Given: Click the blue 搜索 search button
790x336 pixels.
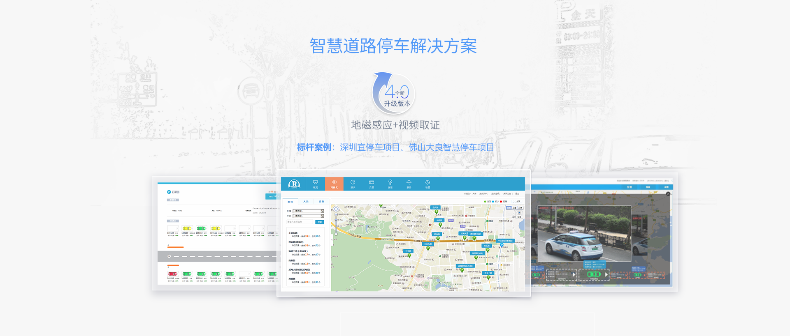Looking at the screenshot, I should tap(320, 222).
